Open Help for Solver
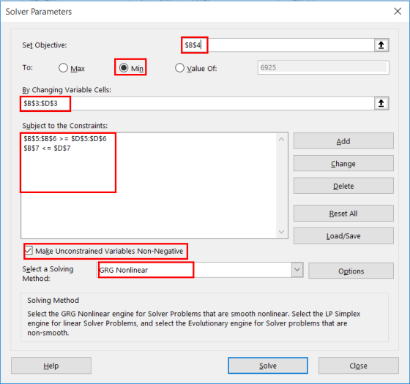 51,366
